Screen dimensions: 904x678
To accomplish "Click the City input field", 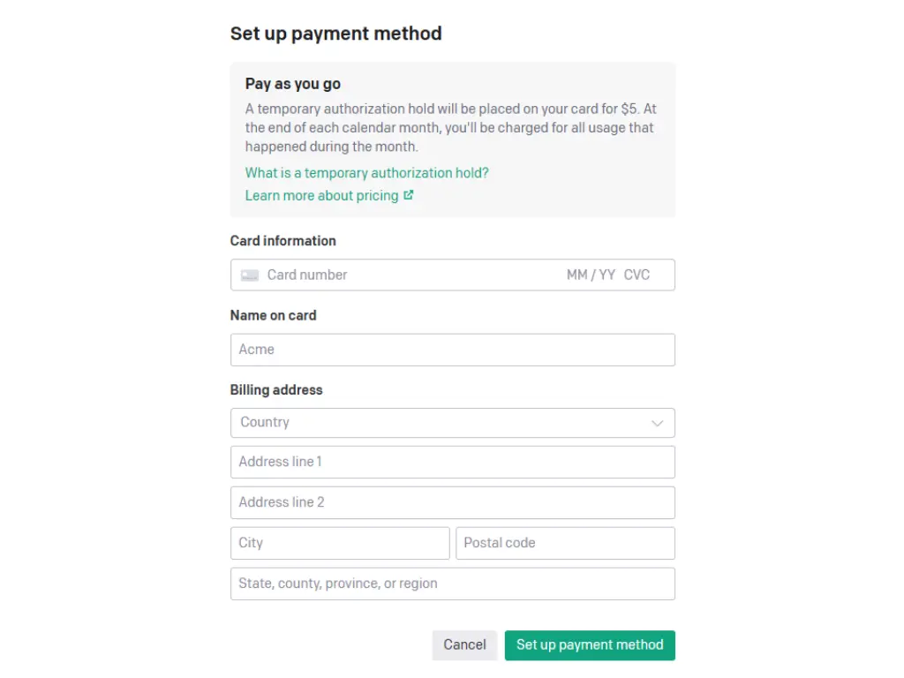I will point(340,543).
